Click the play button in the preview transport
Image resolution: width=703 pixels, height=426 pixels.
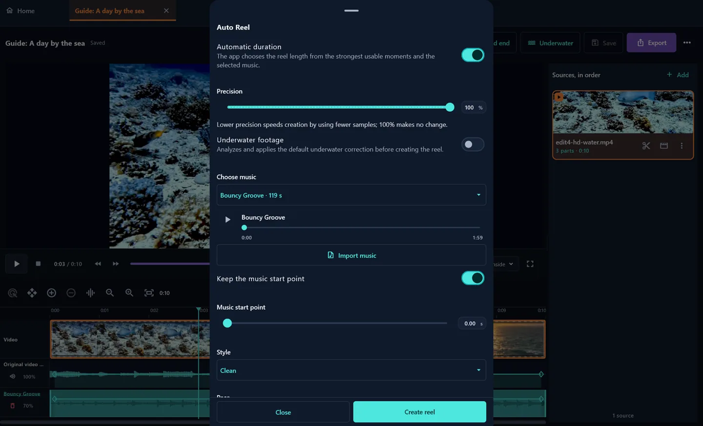tap(17, 264)
